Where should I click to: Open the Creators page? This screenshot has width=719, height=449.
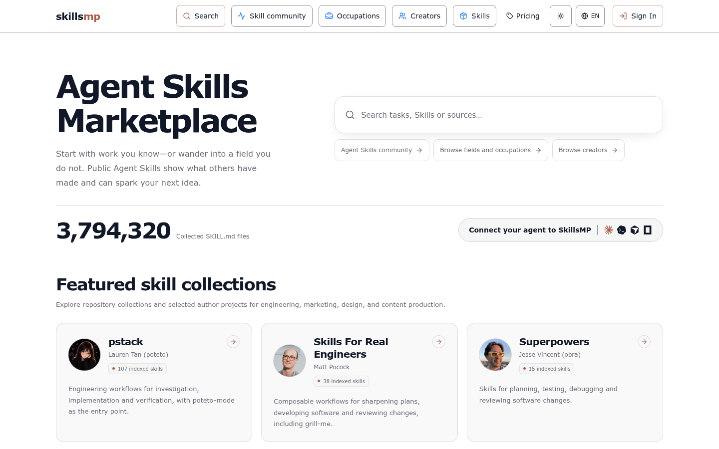(x=419, y=16)
